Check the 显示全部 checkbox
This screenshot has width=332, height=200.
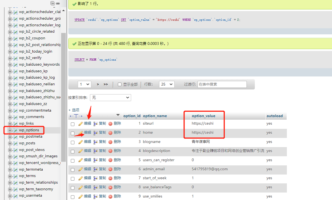pos(120,84)
